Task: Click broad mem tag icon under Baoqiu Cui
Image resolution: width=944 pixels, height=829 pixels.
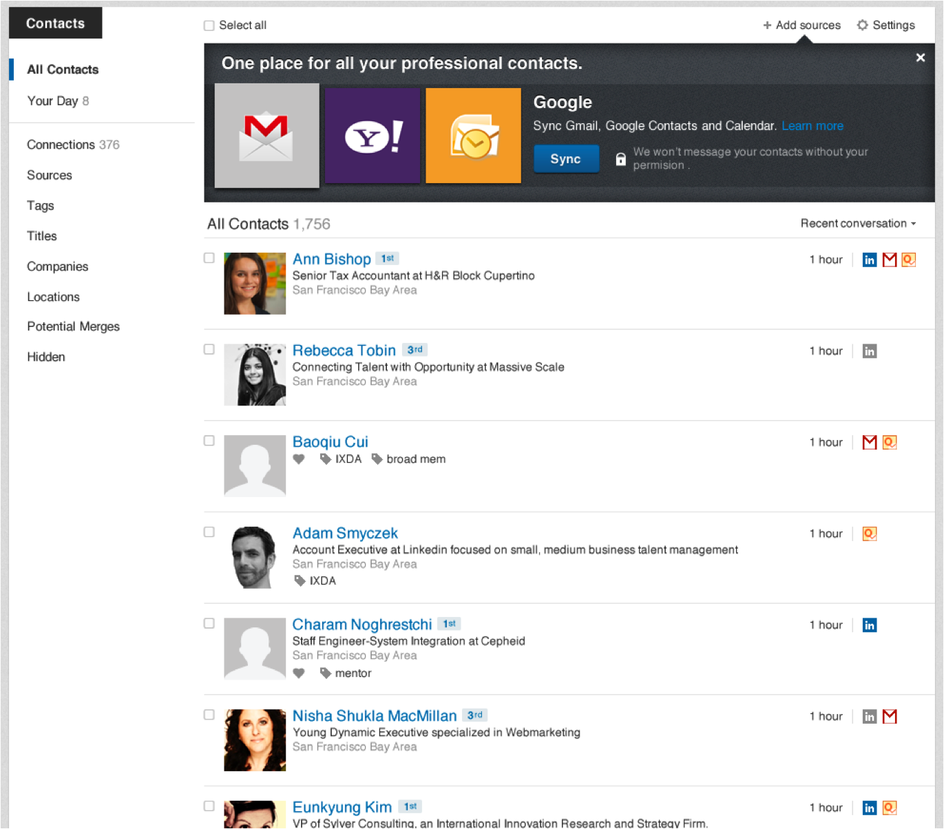Action: pyautogui.click(x=377, y=459)
